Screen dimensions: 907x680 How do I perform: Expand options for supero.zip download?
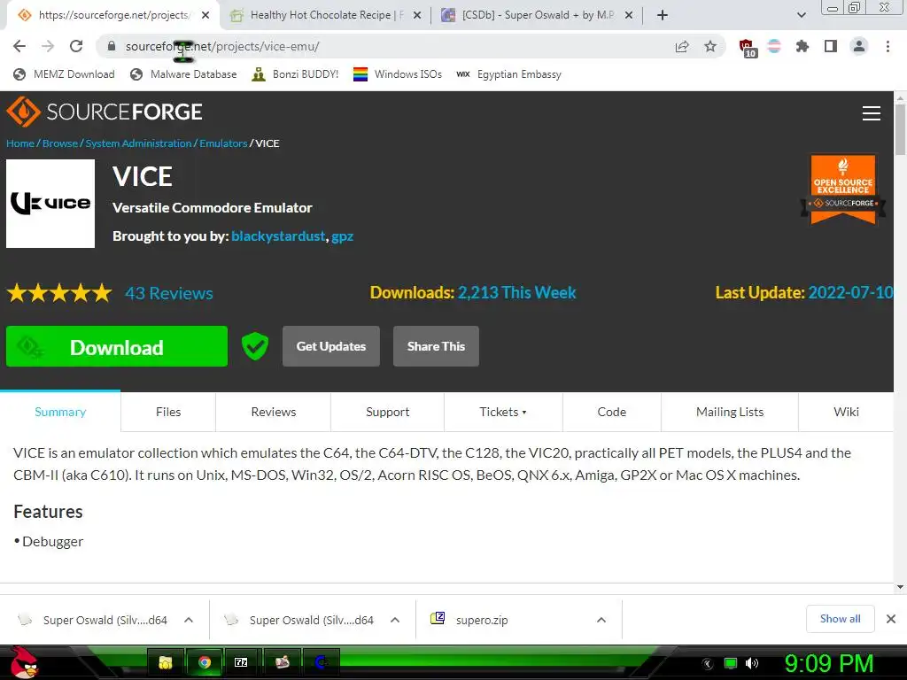pyautogui.click(x=601, y=620)
